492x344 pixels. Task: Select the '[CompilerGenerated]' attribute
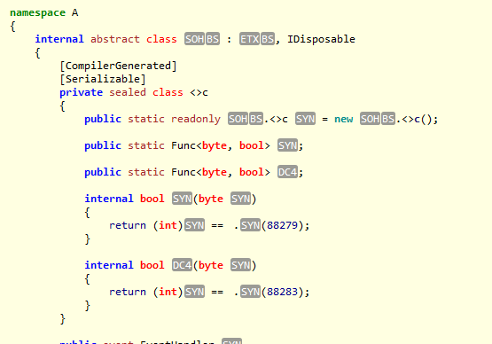point(118,66)
